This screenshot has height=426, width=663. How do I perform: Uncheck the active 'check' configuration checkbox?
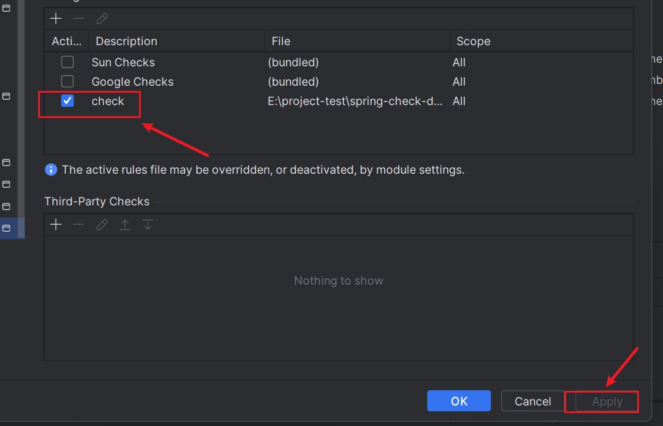point(67,101)
